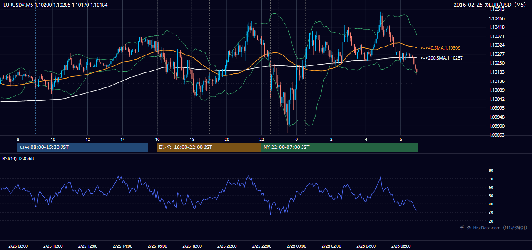
Task: Click the 200 SMA 1.10257 white label
Action: tap(442, 58)
